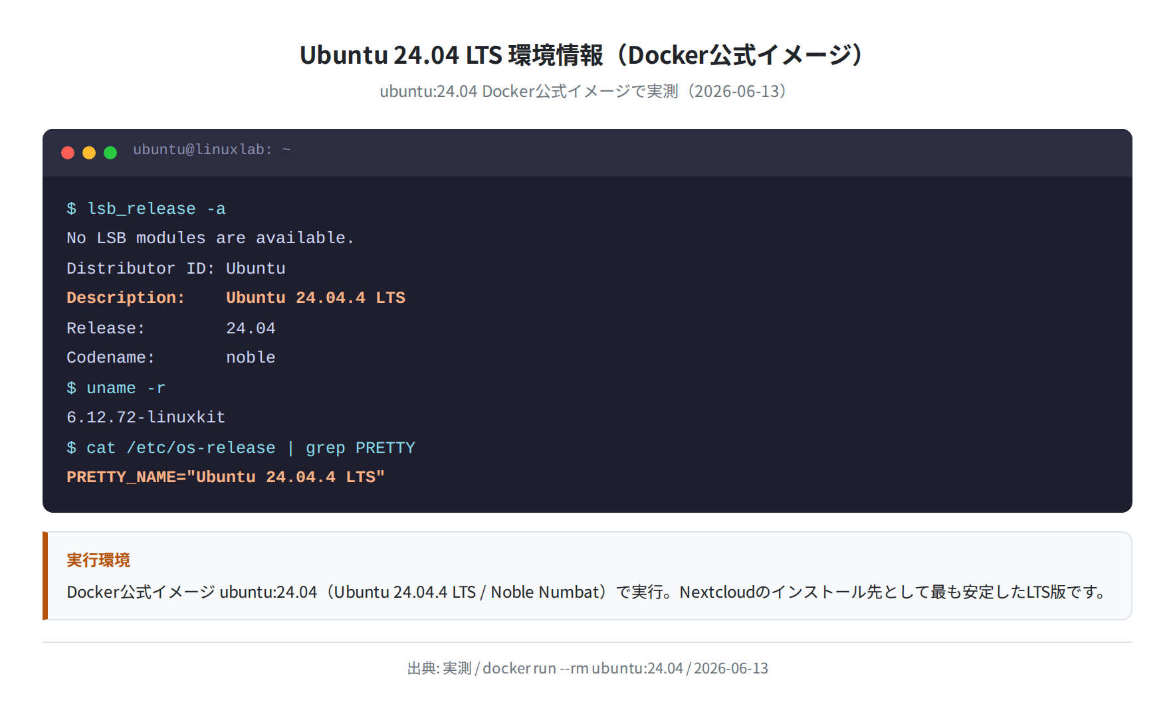Viewport: 1175px width, 704px height.
Task: Click the No LSB modules are available line
Action: (x=210, y=238)
